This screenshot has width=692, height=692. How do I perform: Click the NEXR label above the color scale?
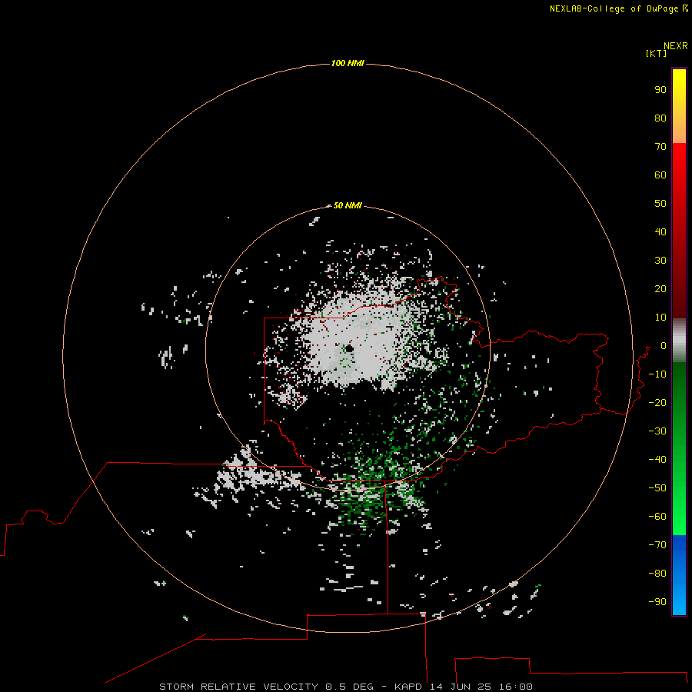[x=675, y=46]
